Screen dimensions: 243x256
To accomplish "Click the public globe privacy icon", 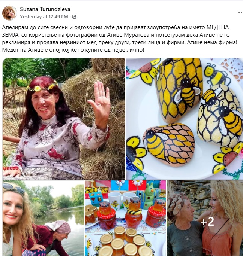I will pos(74,17).
